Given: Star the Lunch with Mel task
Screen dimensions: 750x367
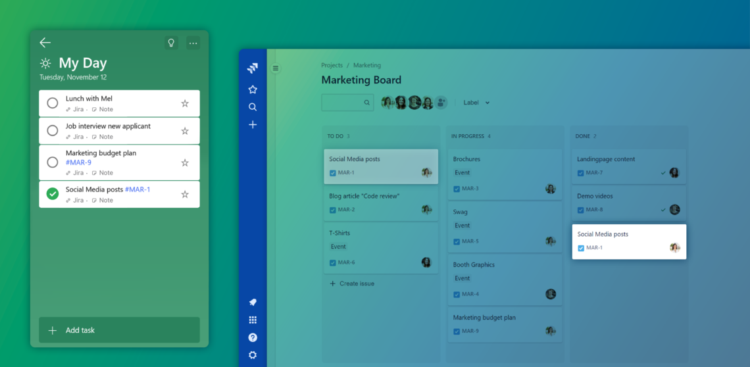Looking at the screenshot, I should click(185, 103).
